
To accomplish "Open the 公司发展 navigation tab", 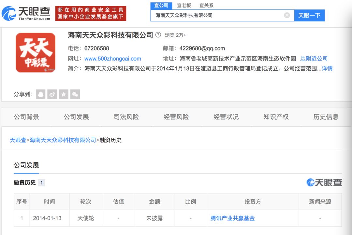I will (x=76, y=117).
